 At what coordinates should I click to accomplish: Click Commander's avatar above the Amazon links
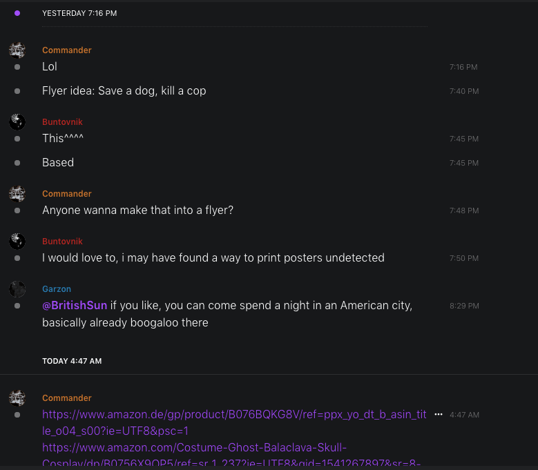(17, 398)
